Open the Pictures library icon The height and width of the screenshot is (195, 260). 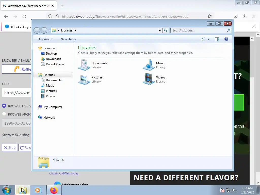[x=84, y=79]
